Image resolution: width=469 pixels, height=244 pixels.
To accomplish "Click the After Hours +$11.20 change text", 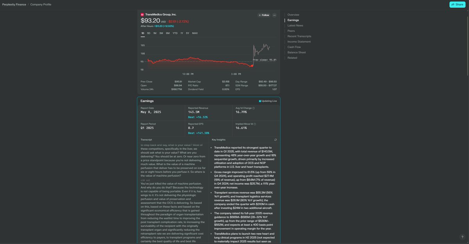I will (x=157, y=26).
